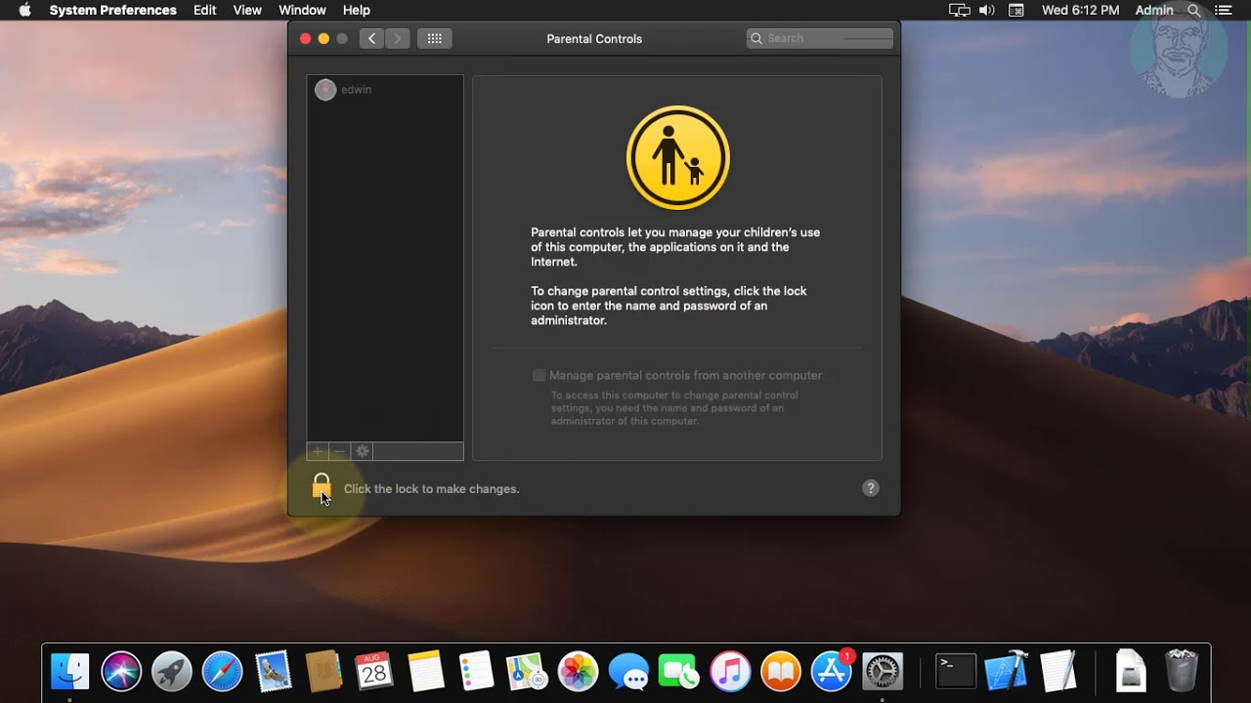This screenshot has height=703, width=1251.
Task: Open the volume menu bar icon
Action: pos(987,10)
